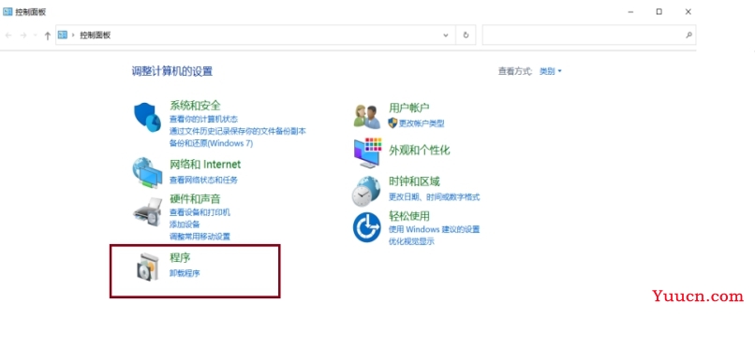
Task: Close the 控制面板 window
Action: point(688,12)
